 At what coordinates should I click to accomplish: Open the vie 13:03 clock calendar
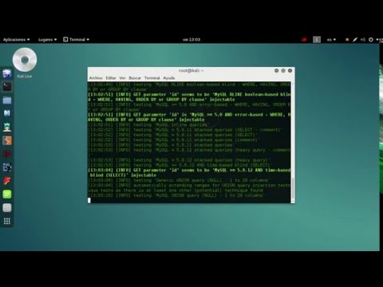191,40
